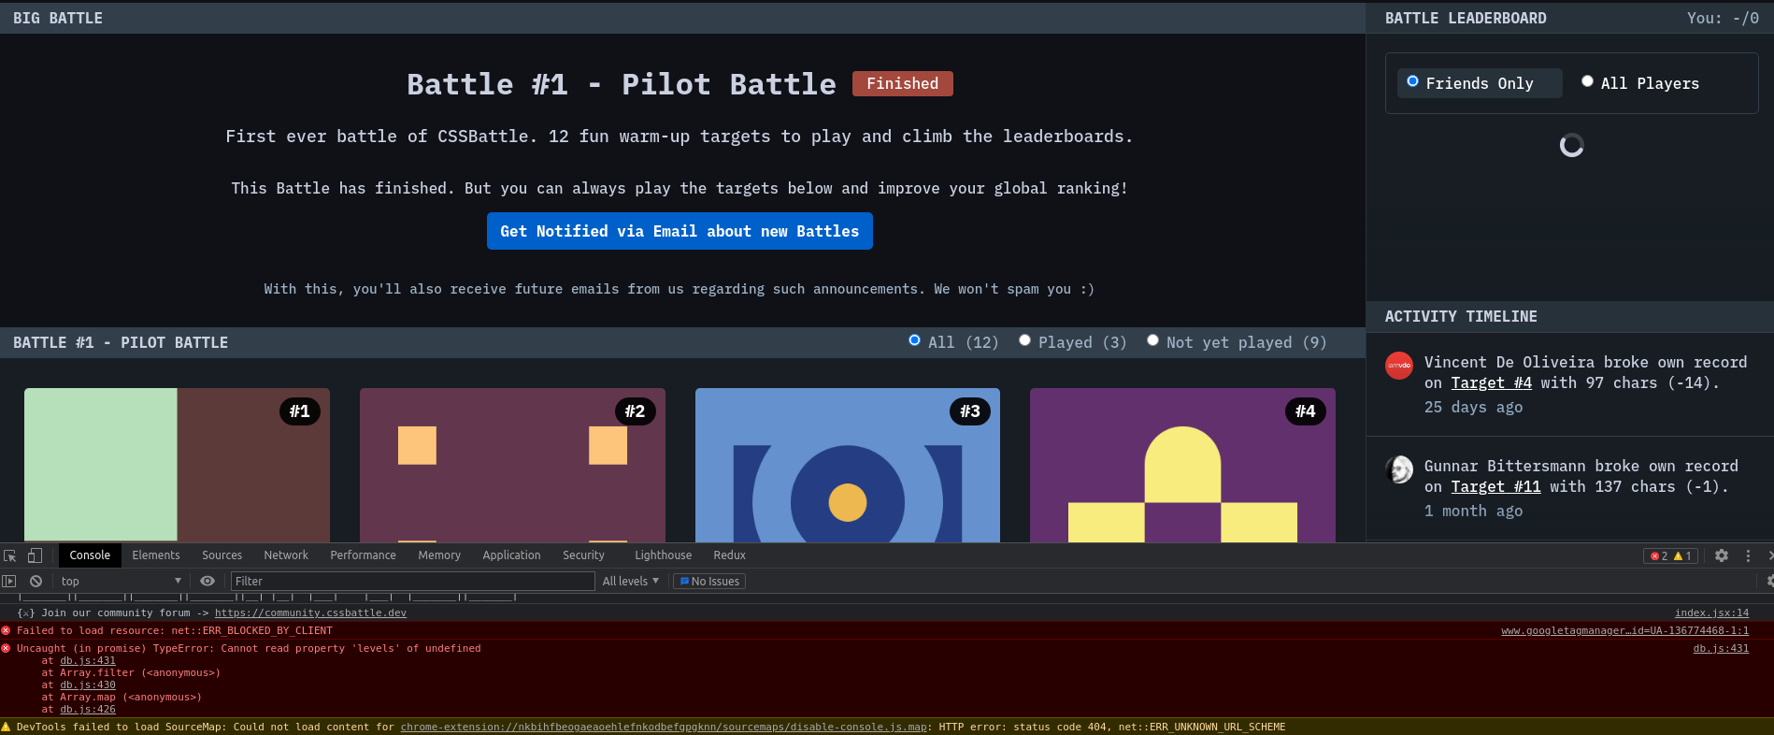Click Gunnar Bittersmann avatar

click(x=1399, y=469)
